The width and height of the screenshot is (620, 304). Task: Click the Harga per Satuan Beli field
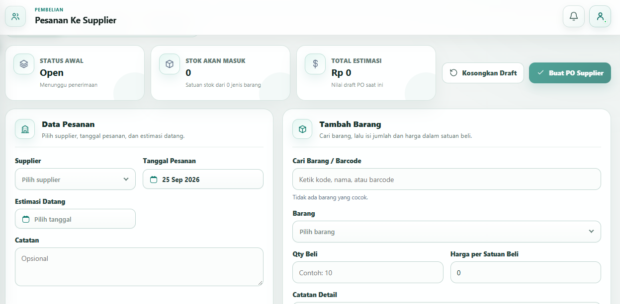[x=526, y=272]
